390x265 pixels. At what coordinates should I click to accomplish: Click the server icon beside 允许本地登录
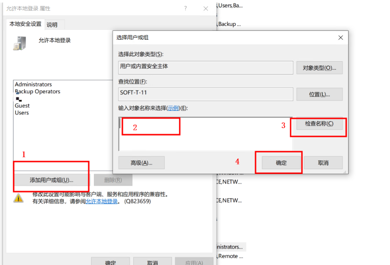[19, 43]
